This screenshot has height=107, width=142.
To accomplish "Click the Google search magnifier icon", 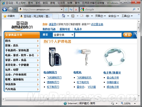I will tap(134, 9).
